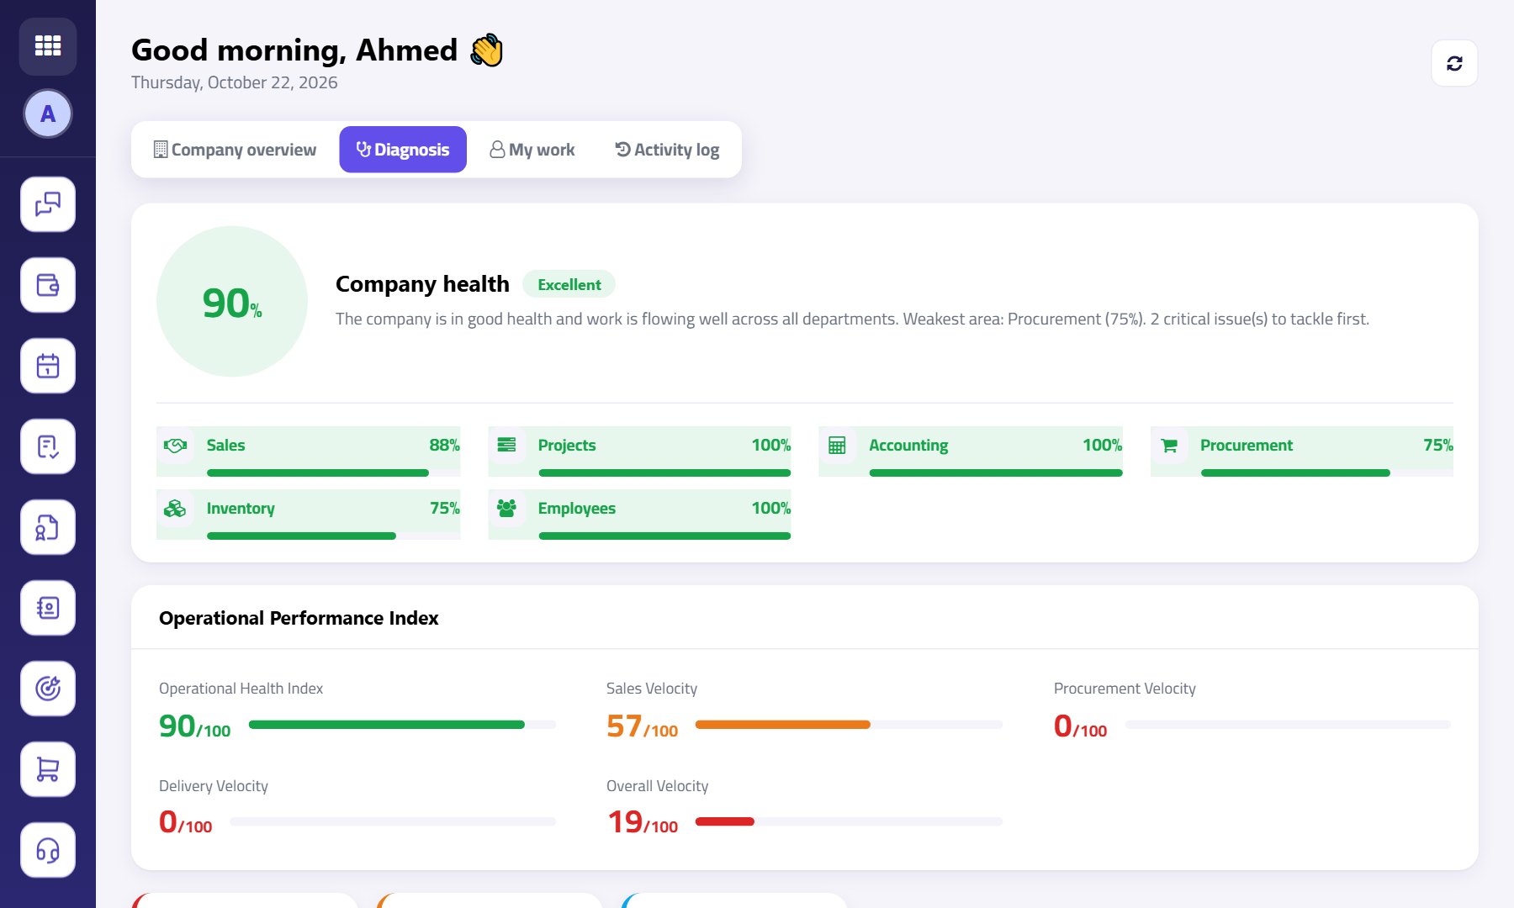
Task: Click the date Thursday, October 22, 2026
Action: point(235,82)
